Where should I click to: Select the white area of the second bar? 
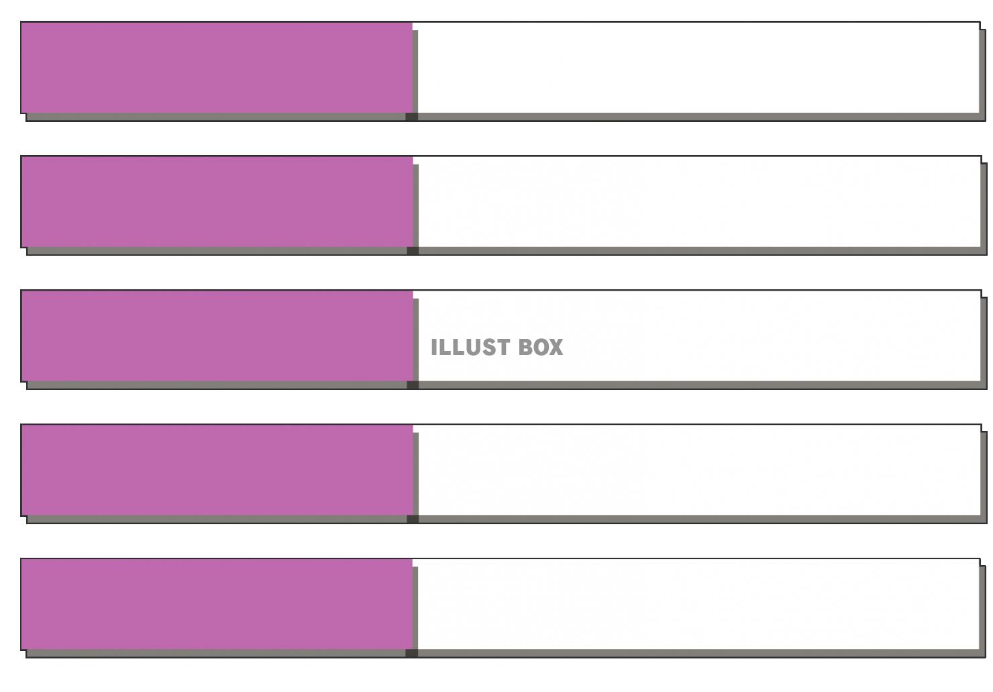(698, 205)
